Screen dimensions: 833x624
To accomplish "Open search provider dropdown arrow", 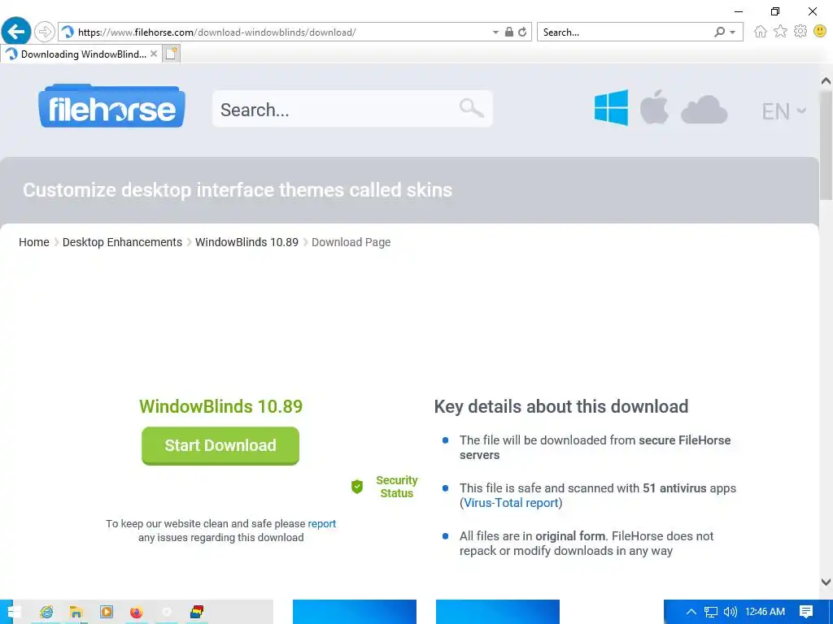I will [733, 32].
